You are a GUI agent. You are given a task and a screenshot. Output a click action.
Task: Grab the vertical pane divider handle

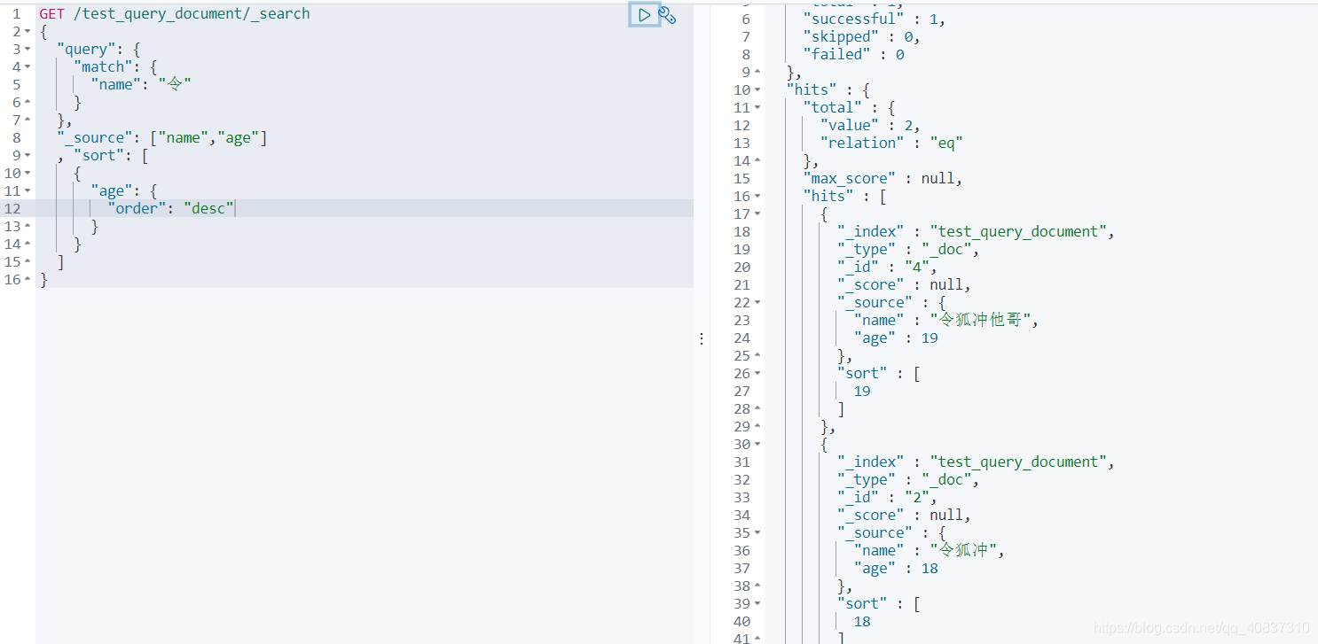coord(702,338)
